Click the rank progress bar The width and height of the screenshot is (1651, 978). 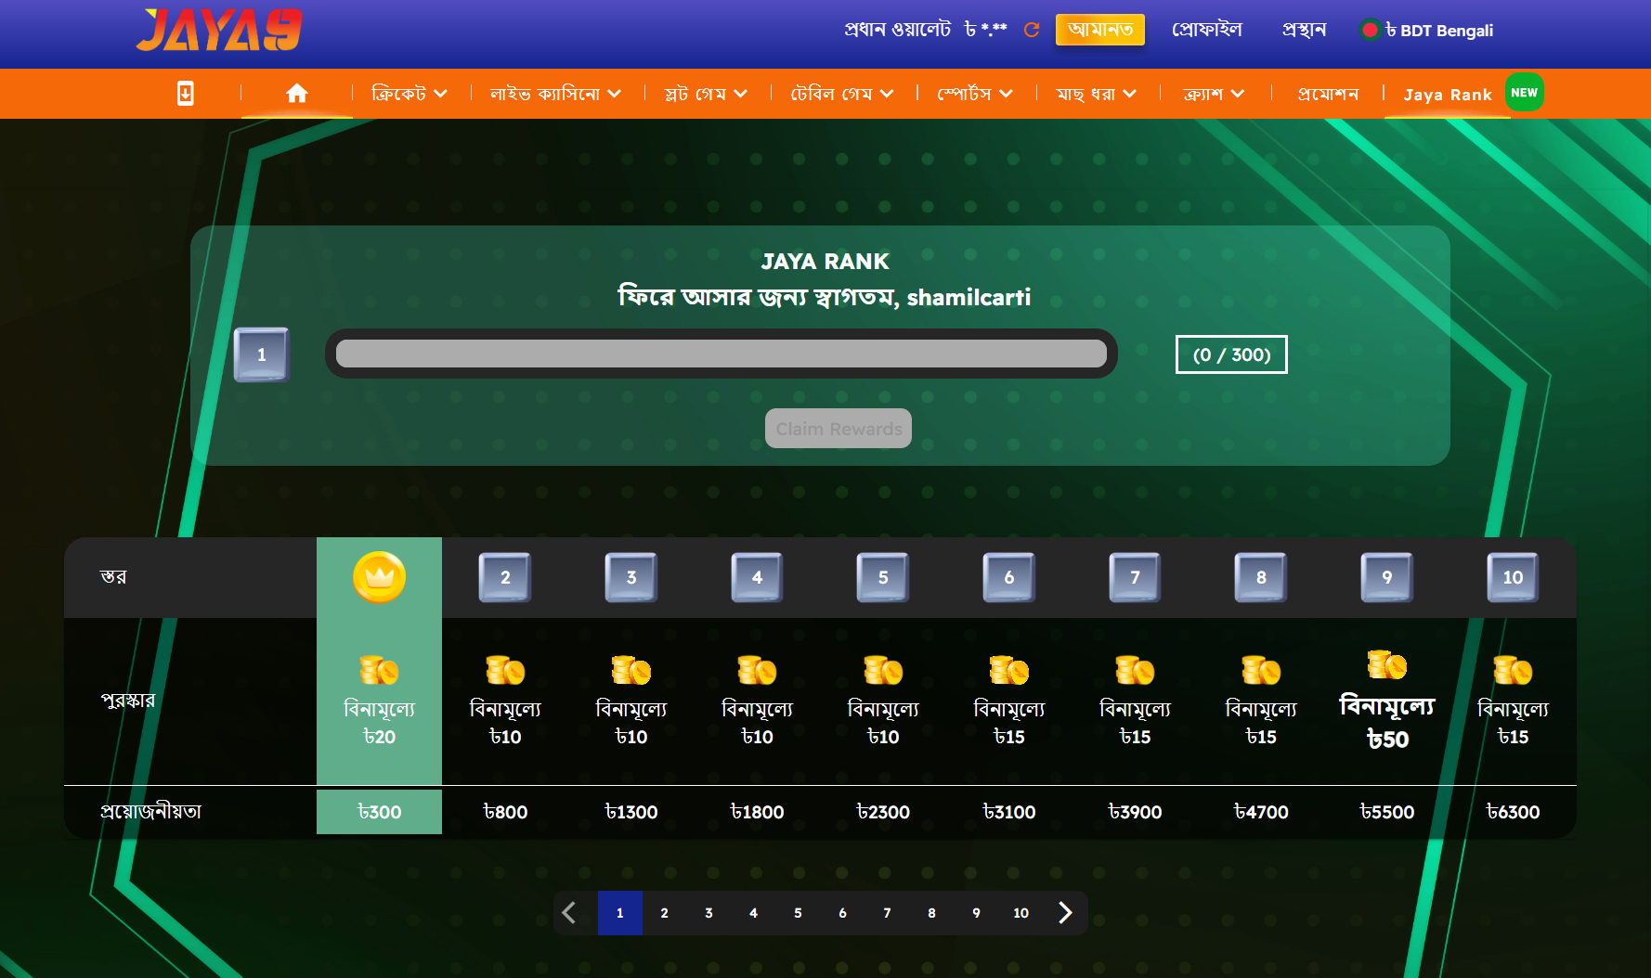point(721,354)
